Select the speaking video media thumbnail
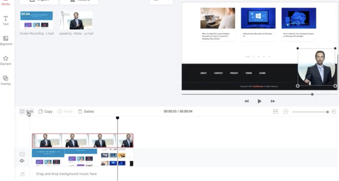This screenshot has height=181, width=339. click(76, 20)
